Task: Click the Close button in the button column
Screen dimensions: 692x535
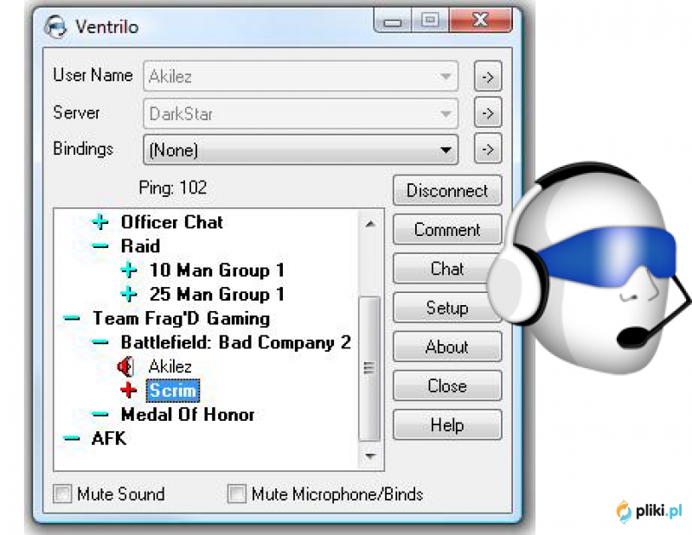Action: (x=447, y=385)
